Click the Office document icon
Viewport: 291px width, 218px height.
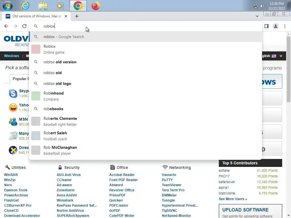(113, 167)
